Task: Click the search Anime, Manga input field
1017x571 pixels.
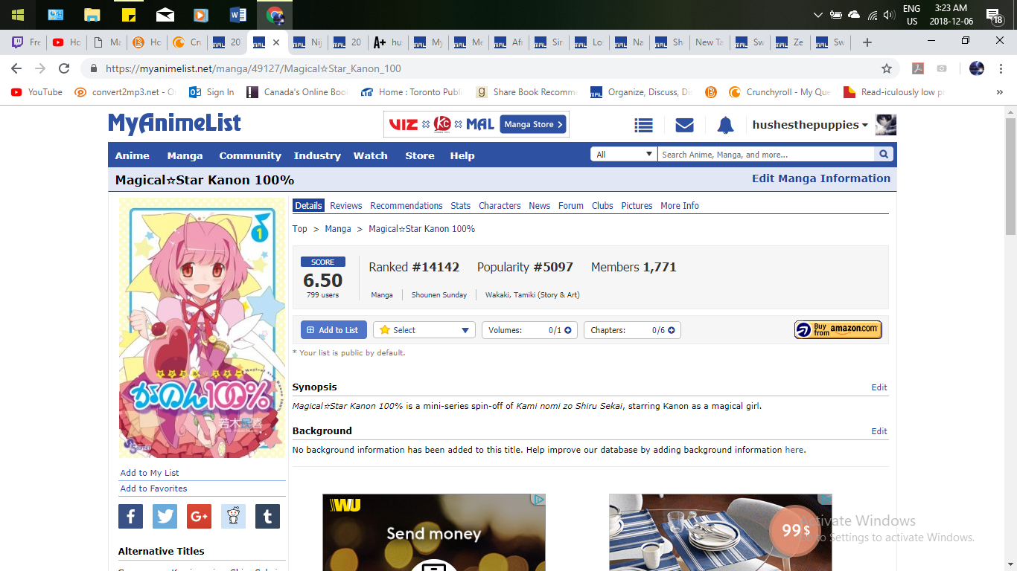Action: coord(765,155)
